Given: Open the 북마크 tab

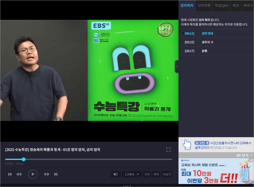Looking at the screenshot, I should (248, 6).
